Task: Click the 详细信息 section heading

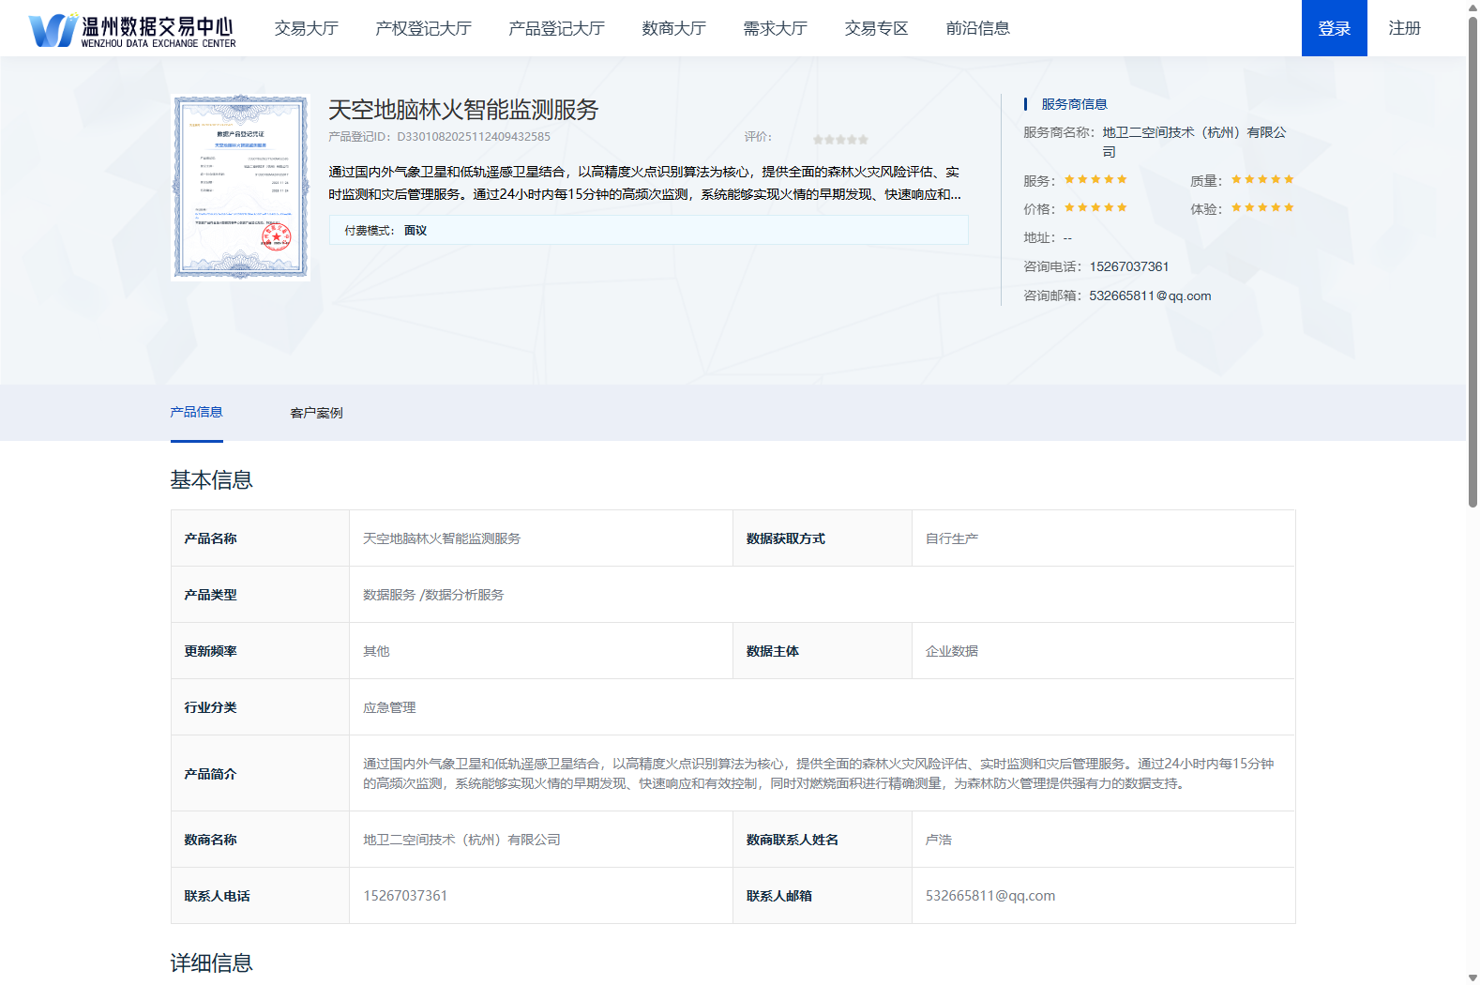Action: tap(211, 963)
